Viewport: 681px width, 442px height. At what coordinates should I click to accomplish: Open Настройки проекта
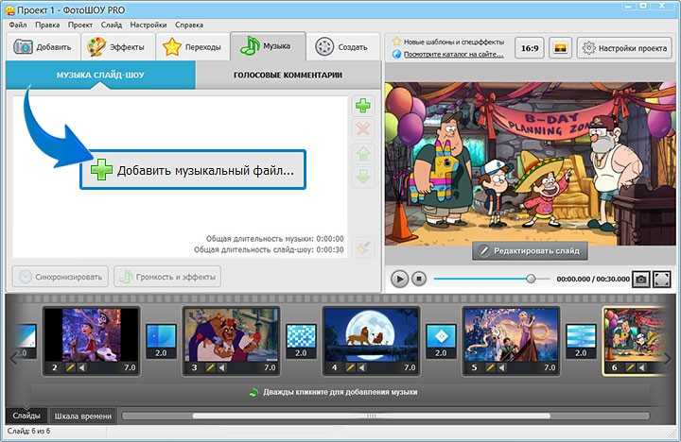pyautogui.click(x=624, y=48)
